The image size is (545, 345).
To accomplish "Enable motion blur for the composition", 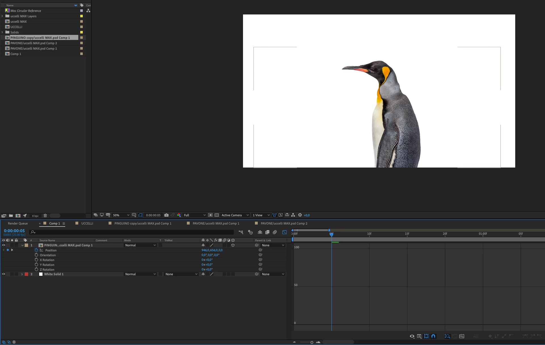I will coord(275,232).
